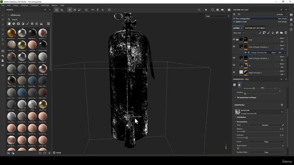Switch assets to grid view
This screenshot has width=294, height=165.
pyautogui.click(x=49, y=24)
